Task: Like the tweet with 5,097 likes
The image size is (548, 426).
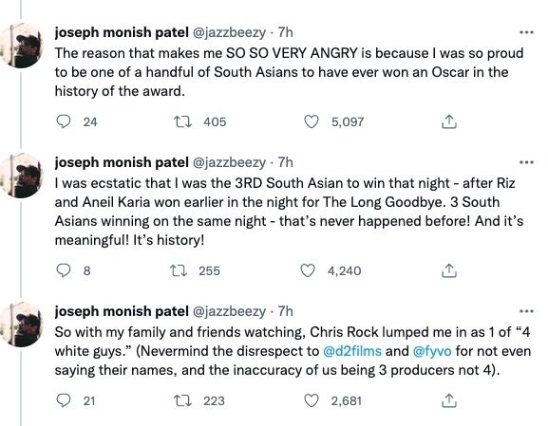Action: click(312, 121)
